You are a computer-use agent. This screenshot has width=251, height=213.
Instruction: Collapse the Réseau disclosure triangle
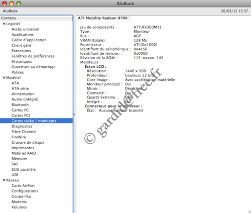pos(4,180)
